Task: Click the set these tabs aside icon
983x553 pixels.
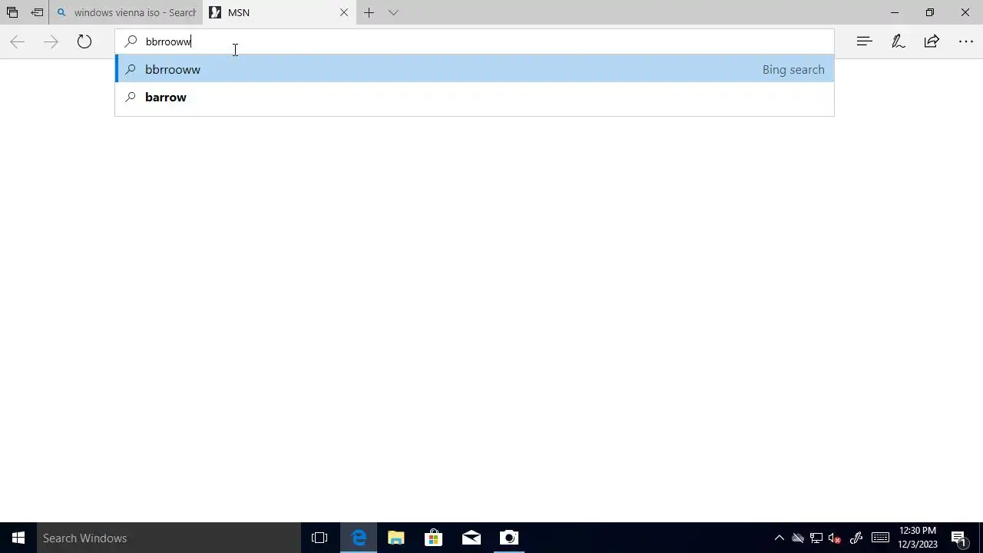Action: click(37, 12)
